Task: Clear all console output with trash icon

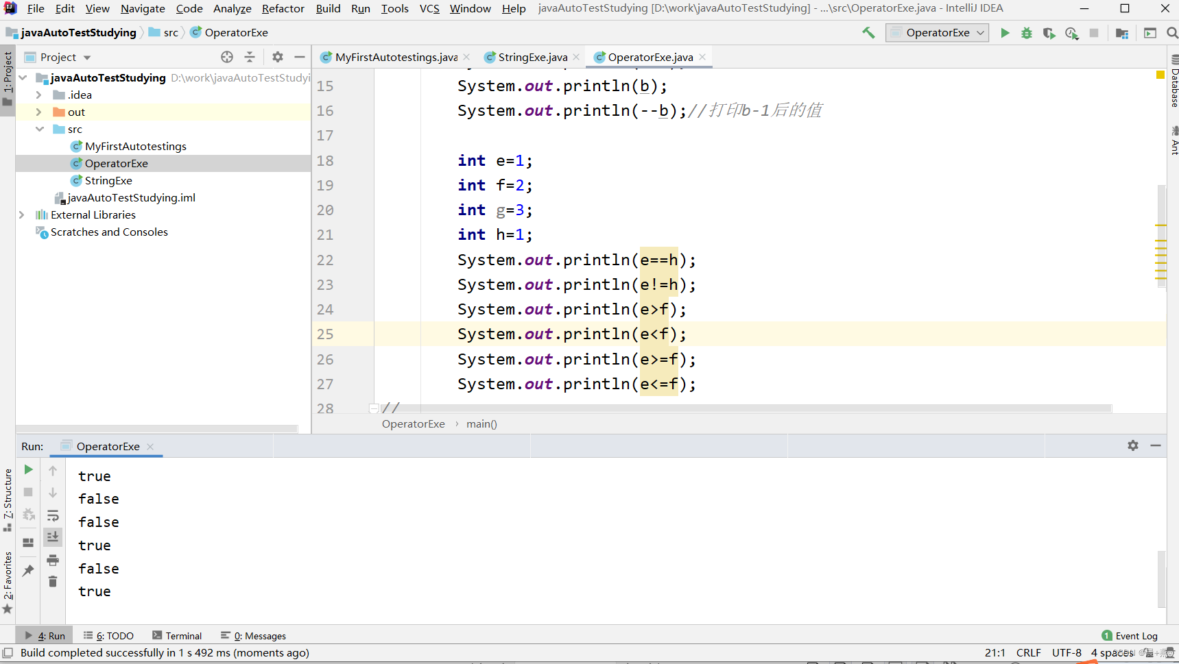Action: coord(53,582)
